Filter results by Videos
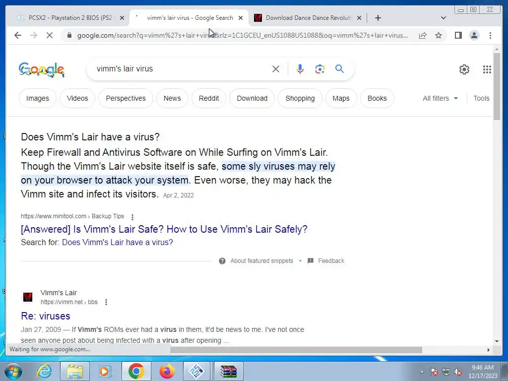The width and height of the screenshot is (508, 381). [77, 98]
